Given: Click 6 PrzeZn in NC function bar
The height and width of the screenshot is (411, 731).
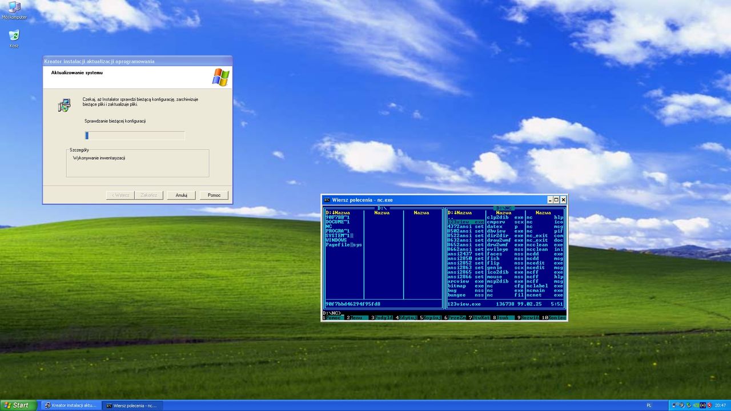Looking at the screenshot, I should (x=455, y=317).
